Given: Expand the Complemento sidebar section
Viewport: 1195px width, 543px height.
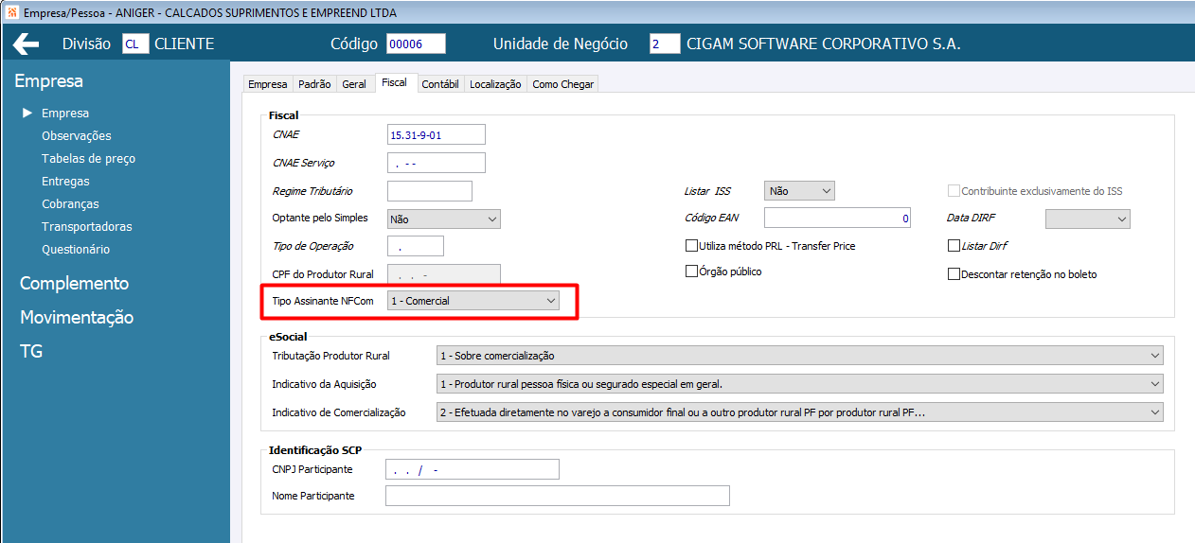Looking at the screenshot, I should [74, 284].
